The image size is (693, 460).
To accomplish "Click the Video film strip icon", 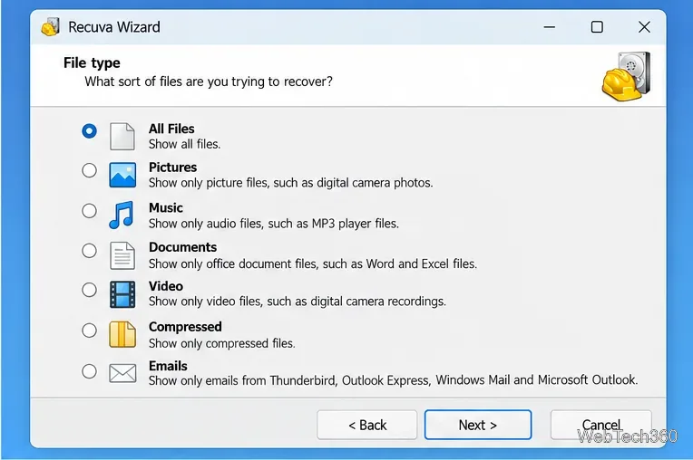I will pos(122,294).
